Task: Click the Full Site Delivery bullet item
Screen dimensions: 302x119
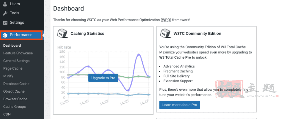Action: (x=176, y=76)
